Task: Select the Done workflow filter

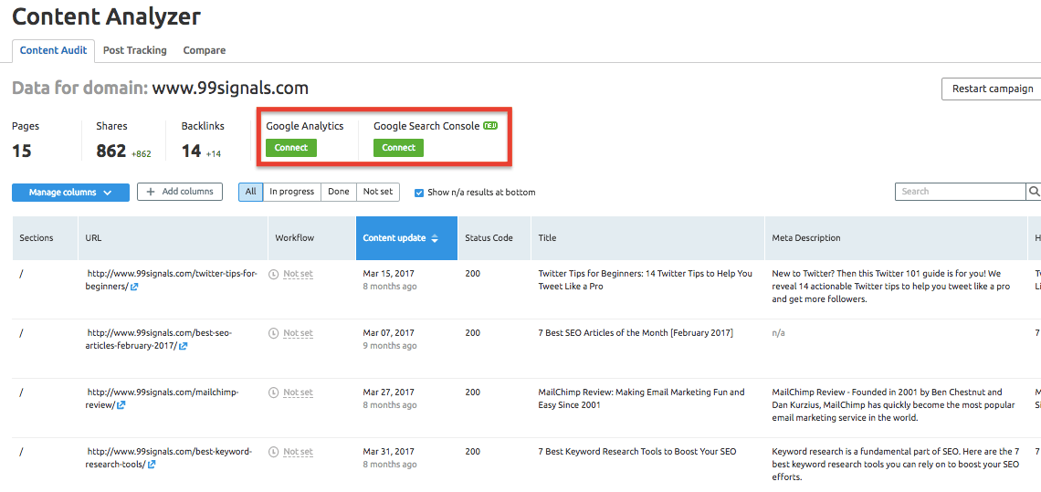Action: [x=339, y=192]
